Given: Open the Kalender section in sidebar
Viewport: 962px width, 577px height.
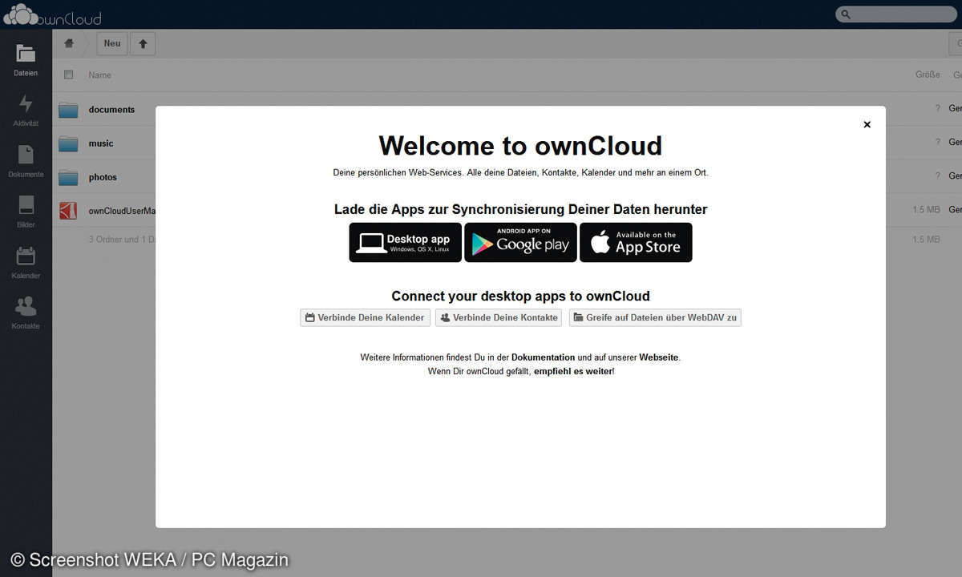Looking at the screenshot, I should (26, 262).
